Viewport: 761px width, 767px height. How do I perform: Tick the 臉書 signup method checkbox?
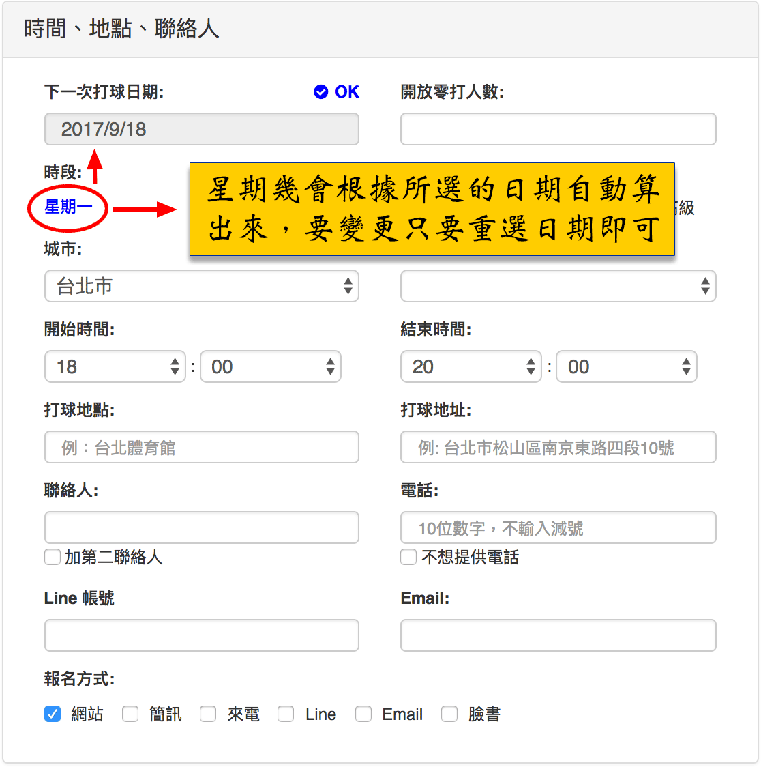[x=449, y=714]
